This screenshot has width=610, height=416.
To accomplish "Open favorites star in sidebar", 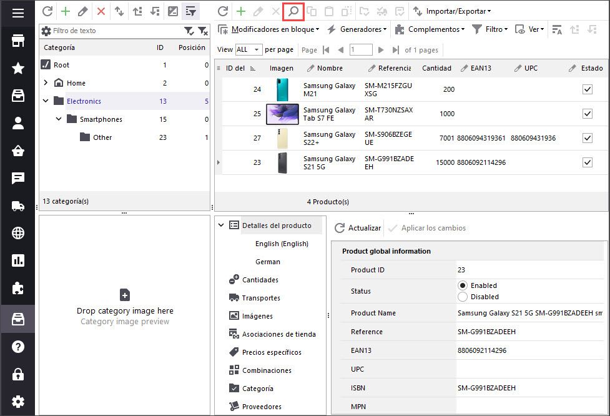I will pos(18,68).
